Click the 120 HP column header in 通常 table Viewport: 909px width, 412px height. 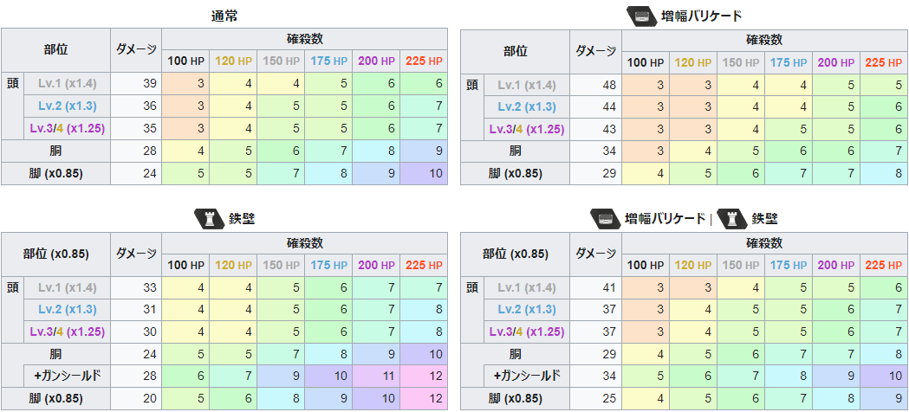click(234, 61)
